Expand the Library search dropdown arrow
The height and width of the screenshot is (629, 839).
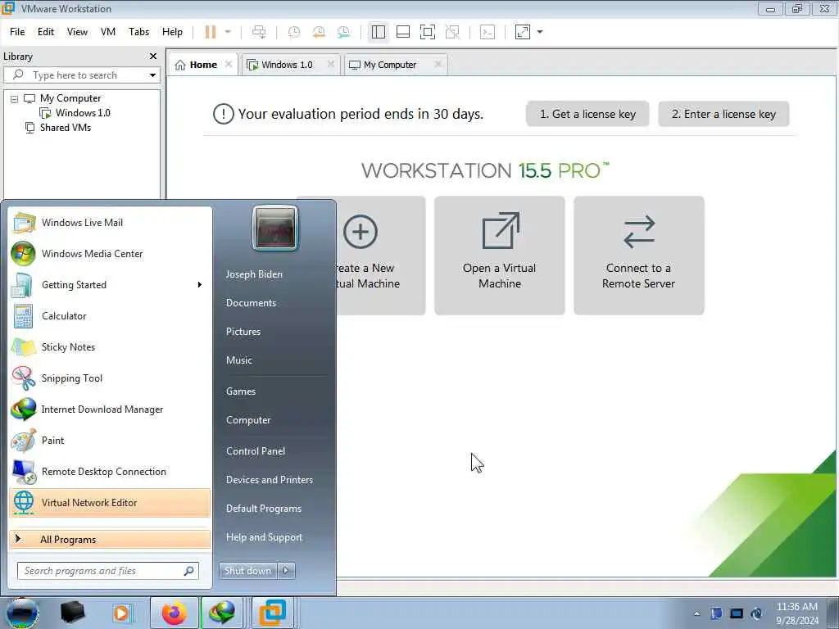pyautogui.click(x=152, y=75)
